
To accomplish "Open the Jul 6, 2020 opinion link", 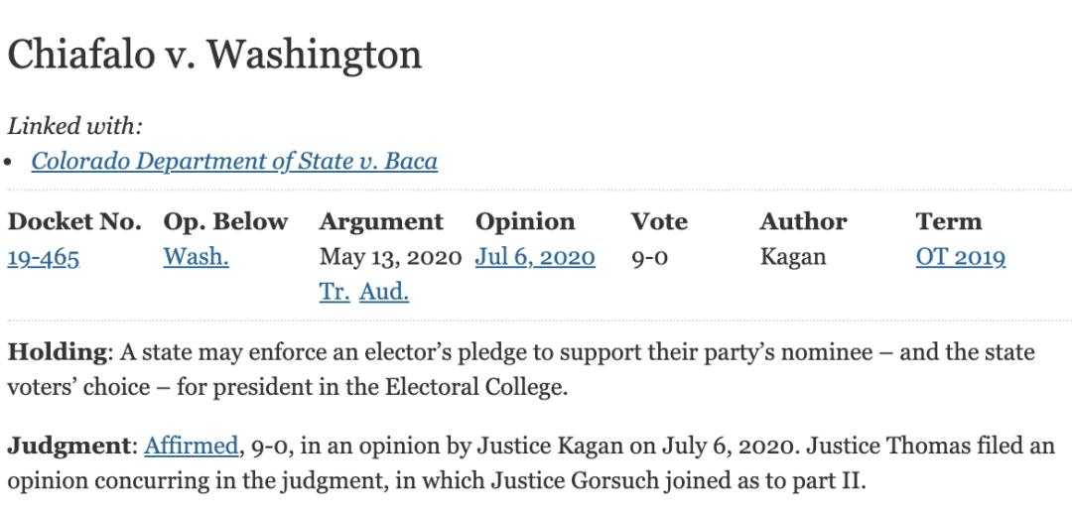I will point(535,257).
